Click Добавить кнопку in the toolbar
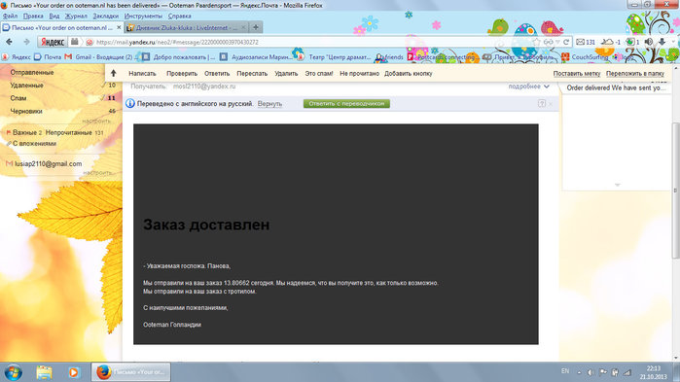 tap(408, 74)
